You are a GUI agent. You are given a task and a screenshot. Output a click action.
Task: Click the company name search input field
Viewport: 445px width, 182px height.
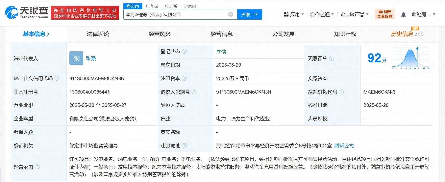point(176,15)
